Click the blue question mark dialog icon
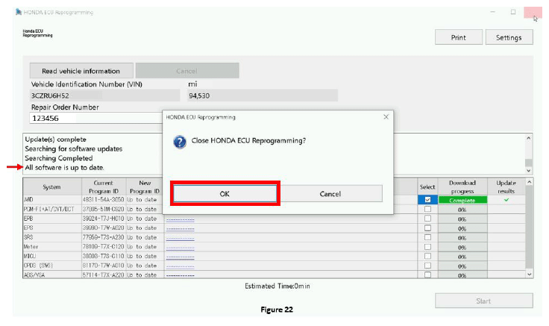Viewport: 549px width, 326px height. pyautogui.click(x=180, y=141)
